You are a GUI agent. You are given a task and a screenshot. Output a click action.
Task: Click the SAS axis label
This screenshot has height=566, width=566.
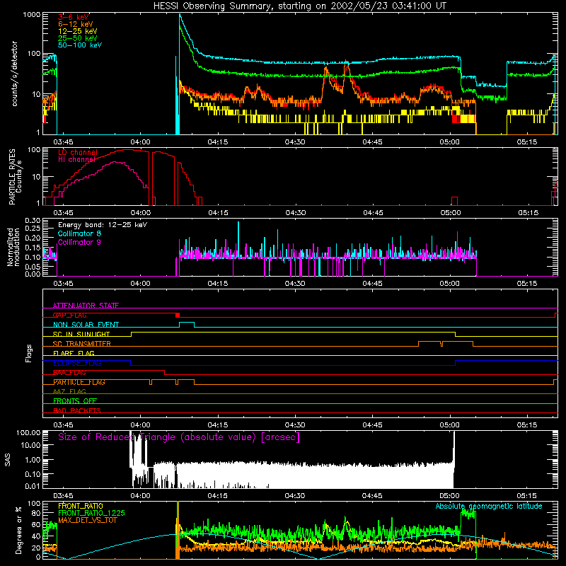pyautogui.click(x=8, y=460)
